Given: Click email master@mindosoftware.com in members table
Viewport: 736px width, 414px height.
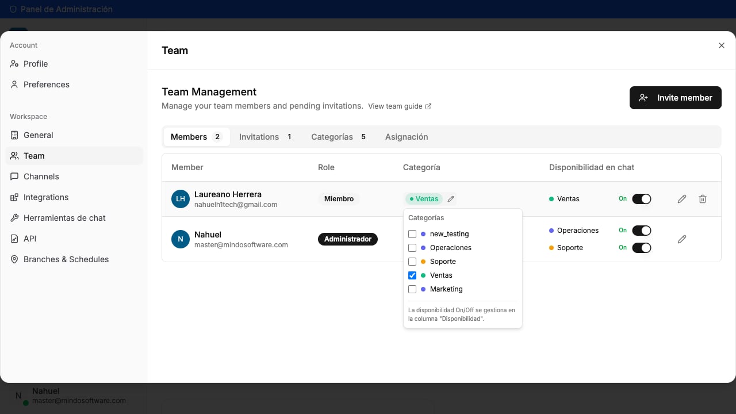Looking at the screenshot, I should [241, 245].
